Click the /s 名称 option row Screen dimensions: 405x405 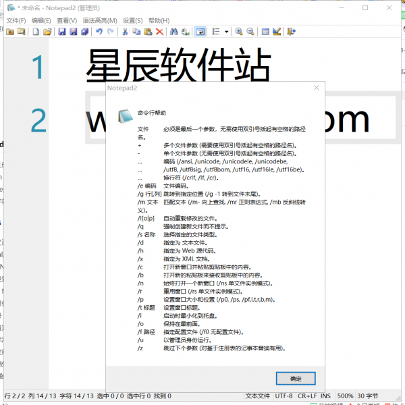(x=177, y=234)
